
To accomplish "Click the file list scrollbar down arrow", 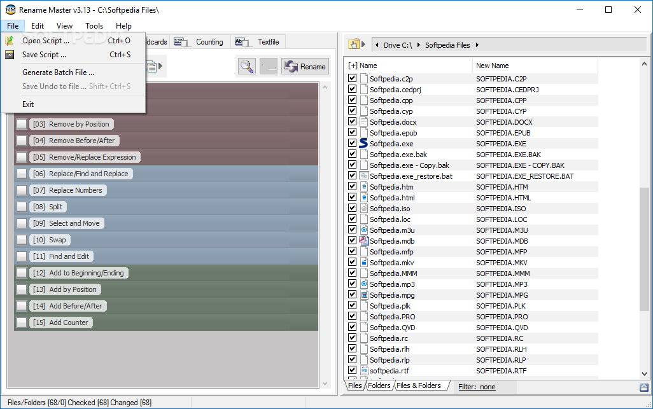I will pyautogui.click(x=644, y=373).
